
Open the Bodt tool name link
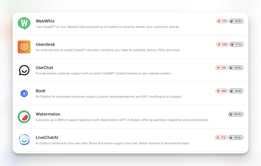(41, 91)
